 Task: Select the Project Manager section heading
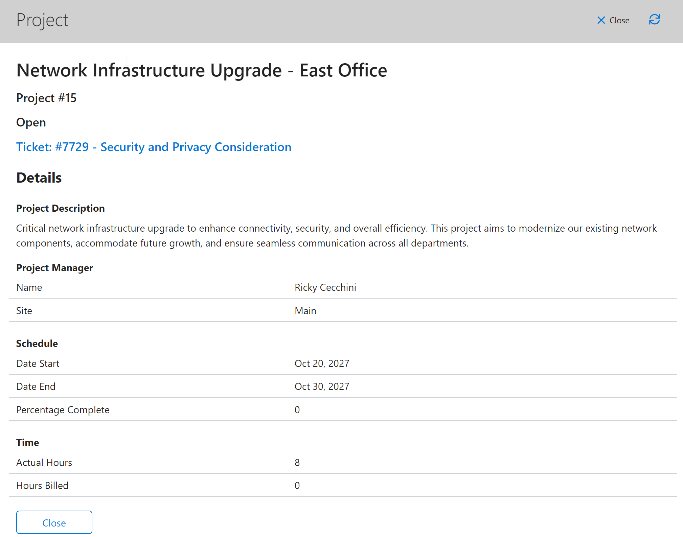click(54, 267)
